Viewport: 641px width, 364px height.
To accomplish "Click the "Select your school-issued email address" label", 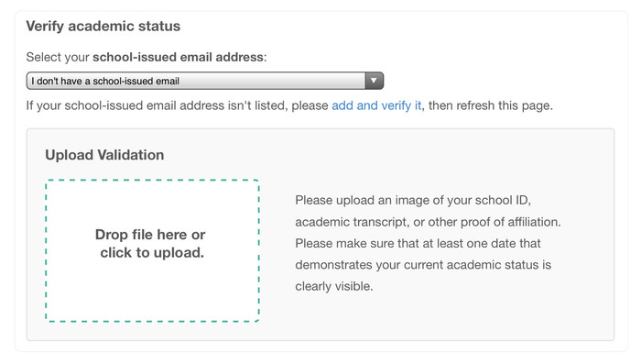I will click(x=147, y=57).
